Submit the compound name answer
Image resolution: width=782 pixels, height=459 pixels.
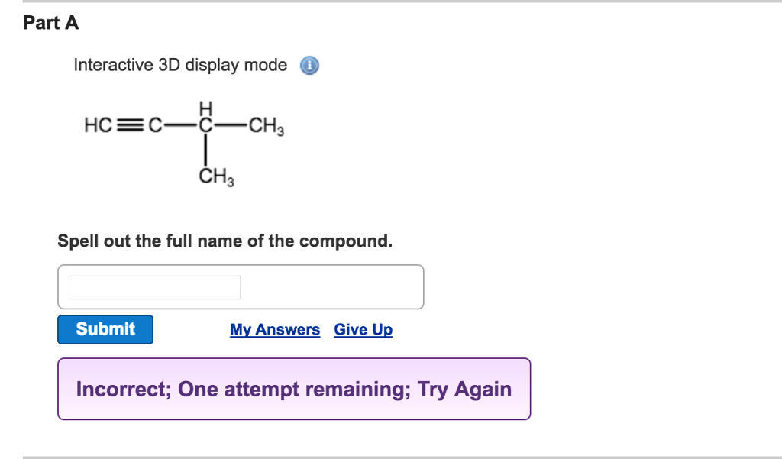(x=105, y=329)
